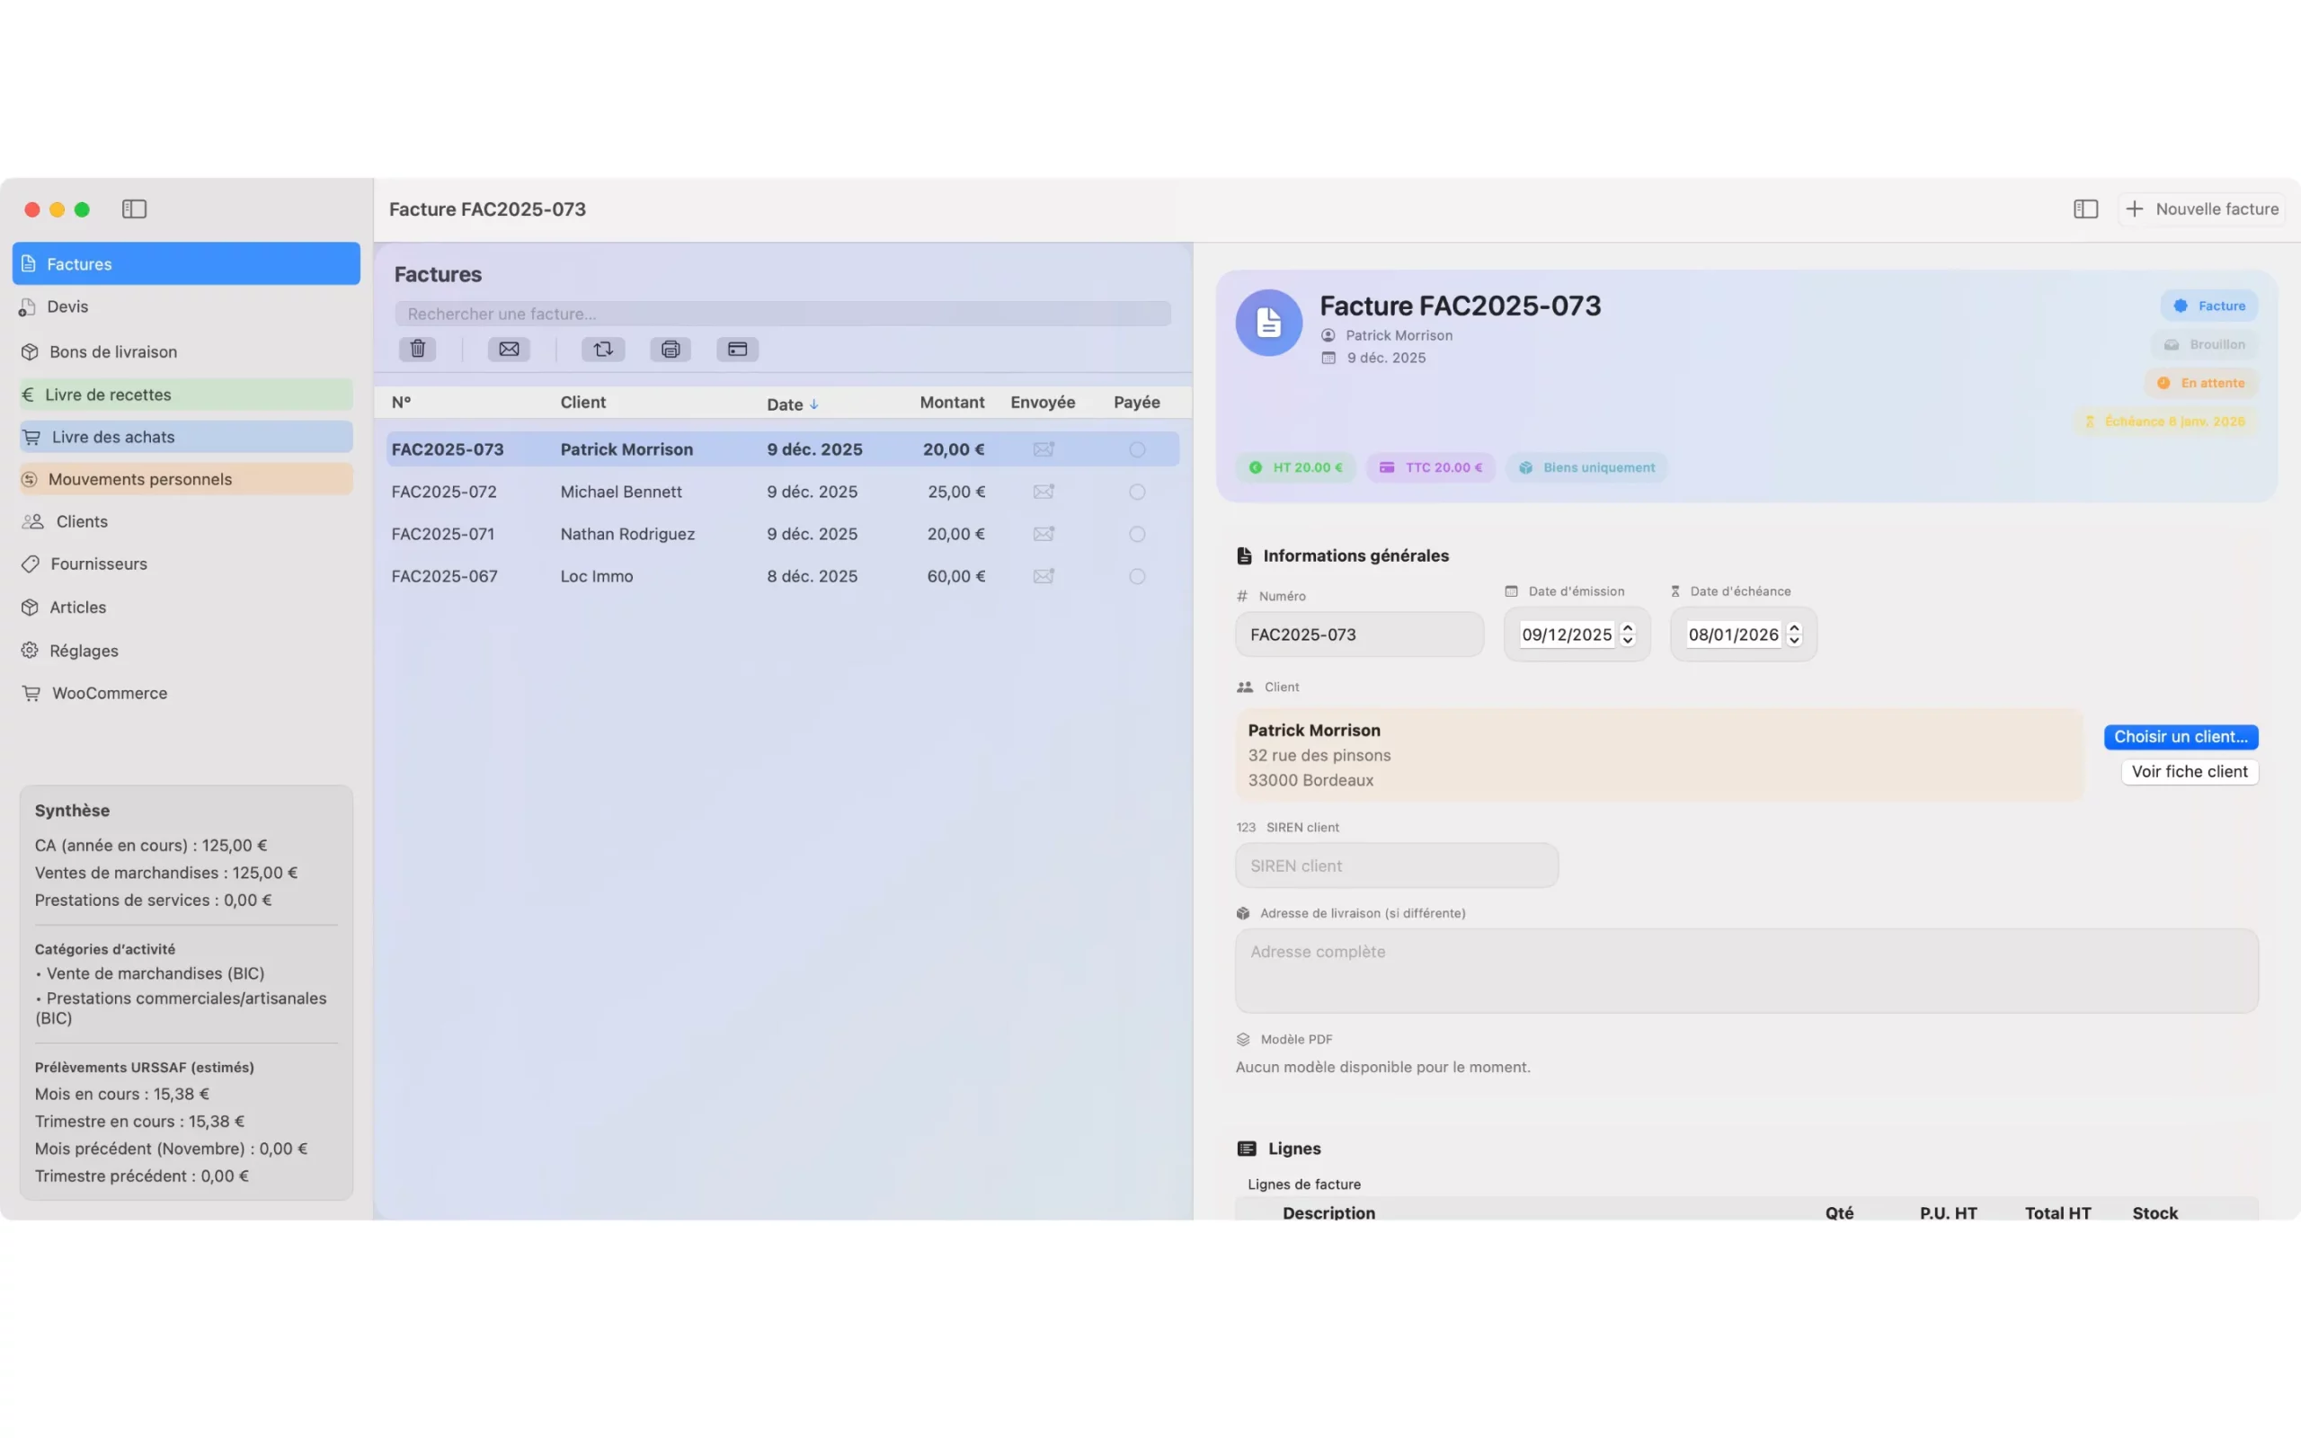
Task: Decrease the Date d'échéance with its stepper
Action: 1795,640
